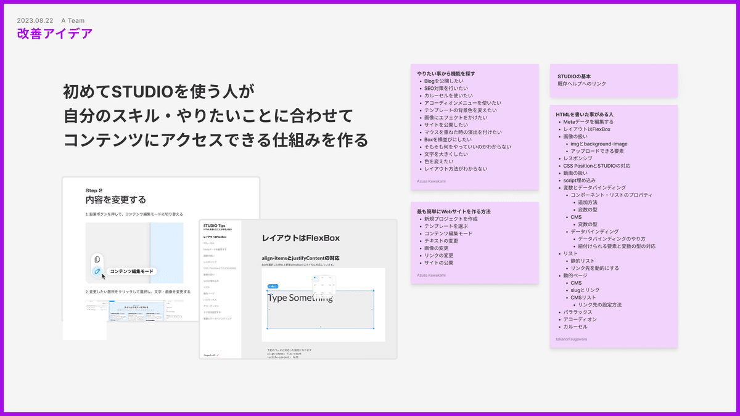
Task: Click '紐付けられる要素と変数の型の対応' bullet
Action: 617,246
